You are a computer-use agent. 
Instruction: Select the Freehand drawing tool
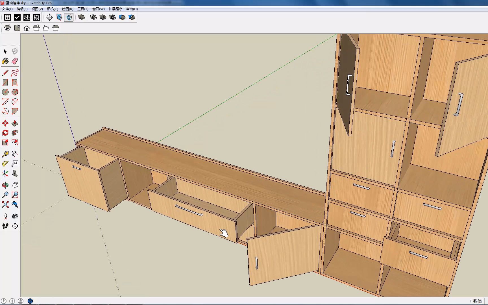[x=15, y=73]
